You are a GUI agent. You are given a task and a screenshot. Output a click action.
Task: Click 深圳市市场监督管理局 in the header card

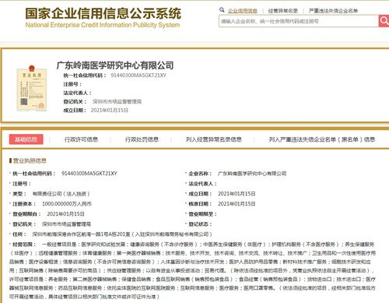click(117, 101)
